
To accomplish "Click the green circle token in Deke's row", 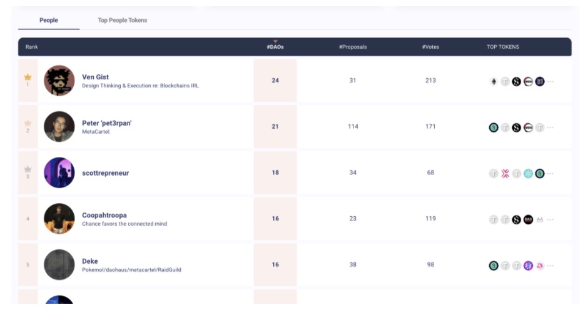I will click(494, 266).
